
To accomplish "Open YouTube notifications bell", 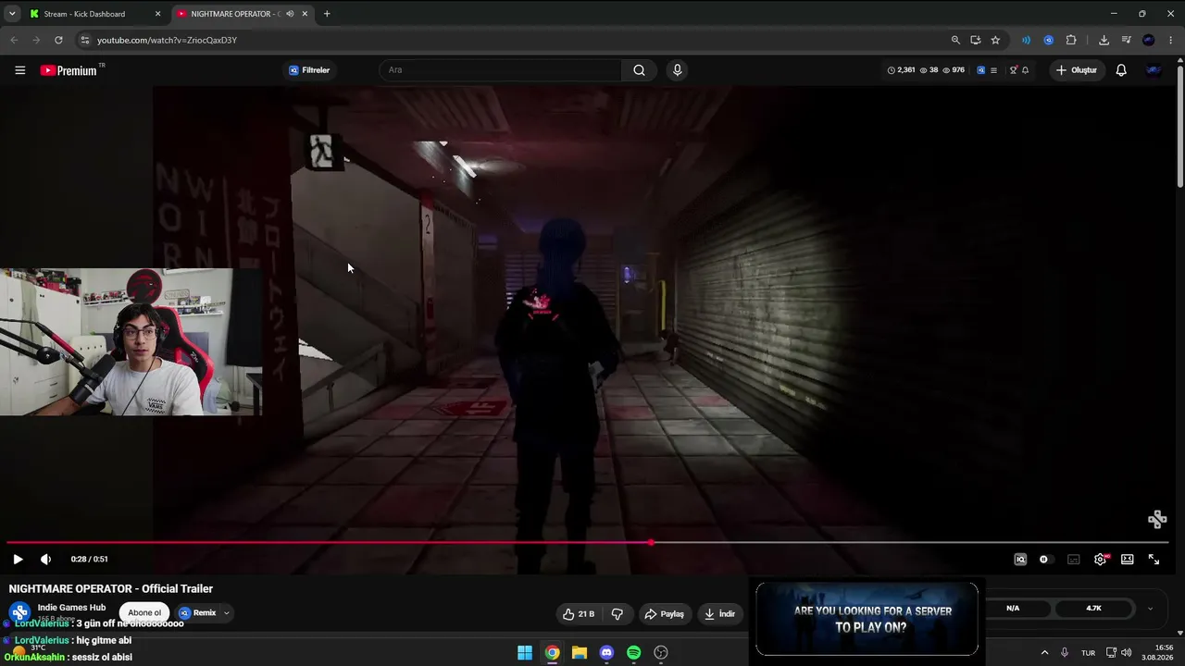I will pos(1121,70).
